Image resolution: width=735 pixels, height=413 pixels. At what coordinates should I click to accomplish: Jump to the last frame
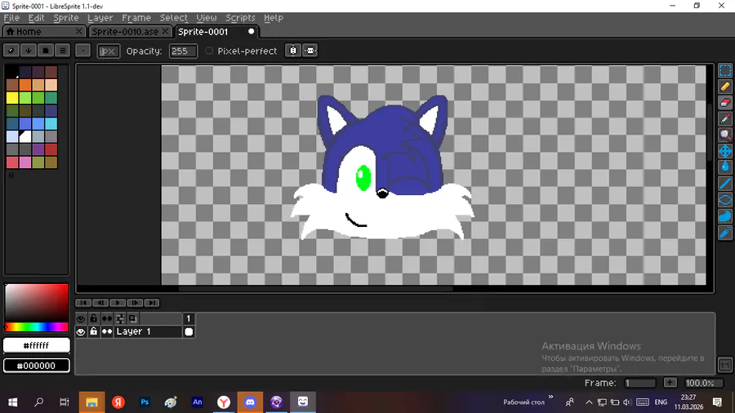click(151, 303)
